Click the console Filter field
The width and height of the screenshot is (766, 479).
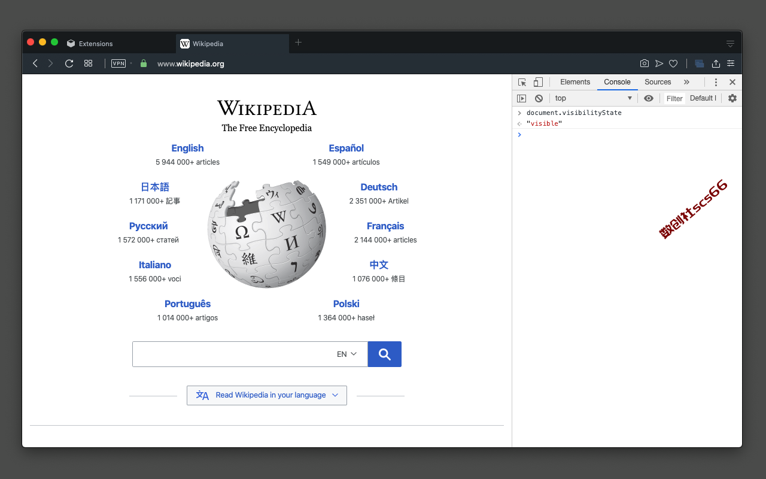coord(674,99)
